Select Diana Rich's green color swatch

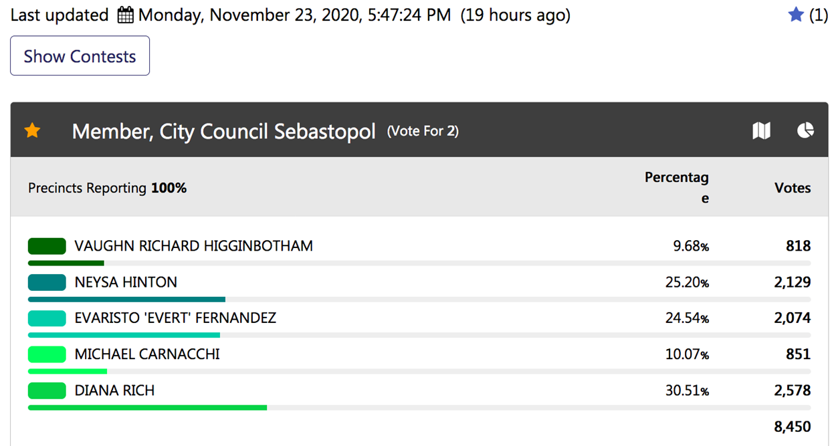click(x=47, y=391)
